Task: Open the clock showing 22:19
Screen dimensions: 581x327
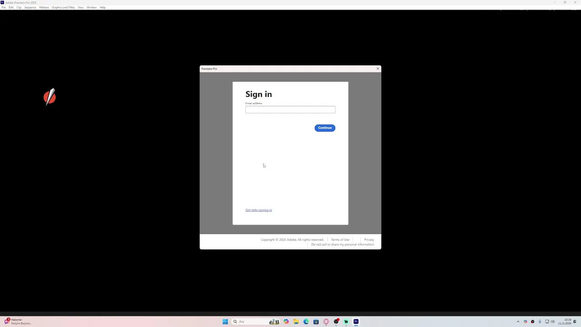Action: (x=565, y=322)
